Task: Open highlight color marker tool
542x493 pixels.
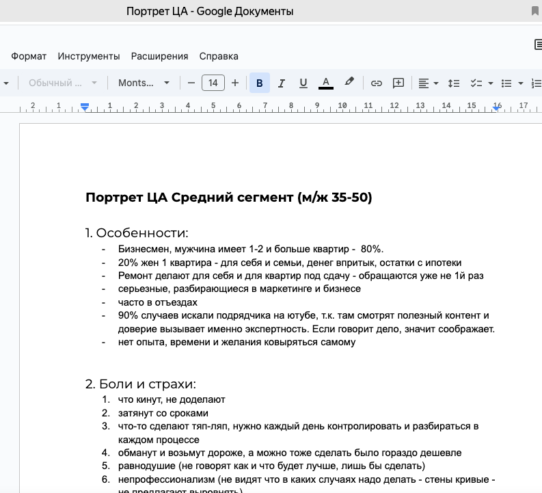Action: (349, 82)
